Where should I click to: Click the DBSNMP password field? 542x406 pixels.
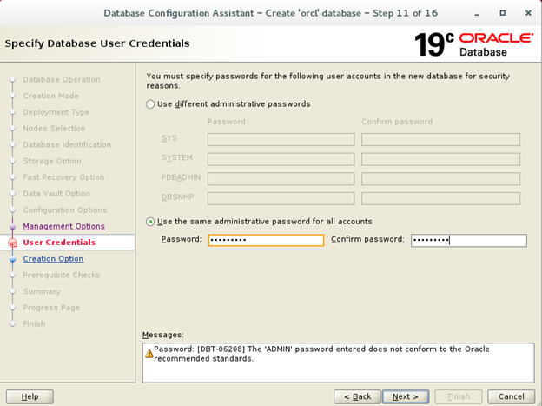click(x=281, y=199)
